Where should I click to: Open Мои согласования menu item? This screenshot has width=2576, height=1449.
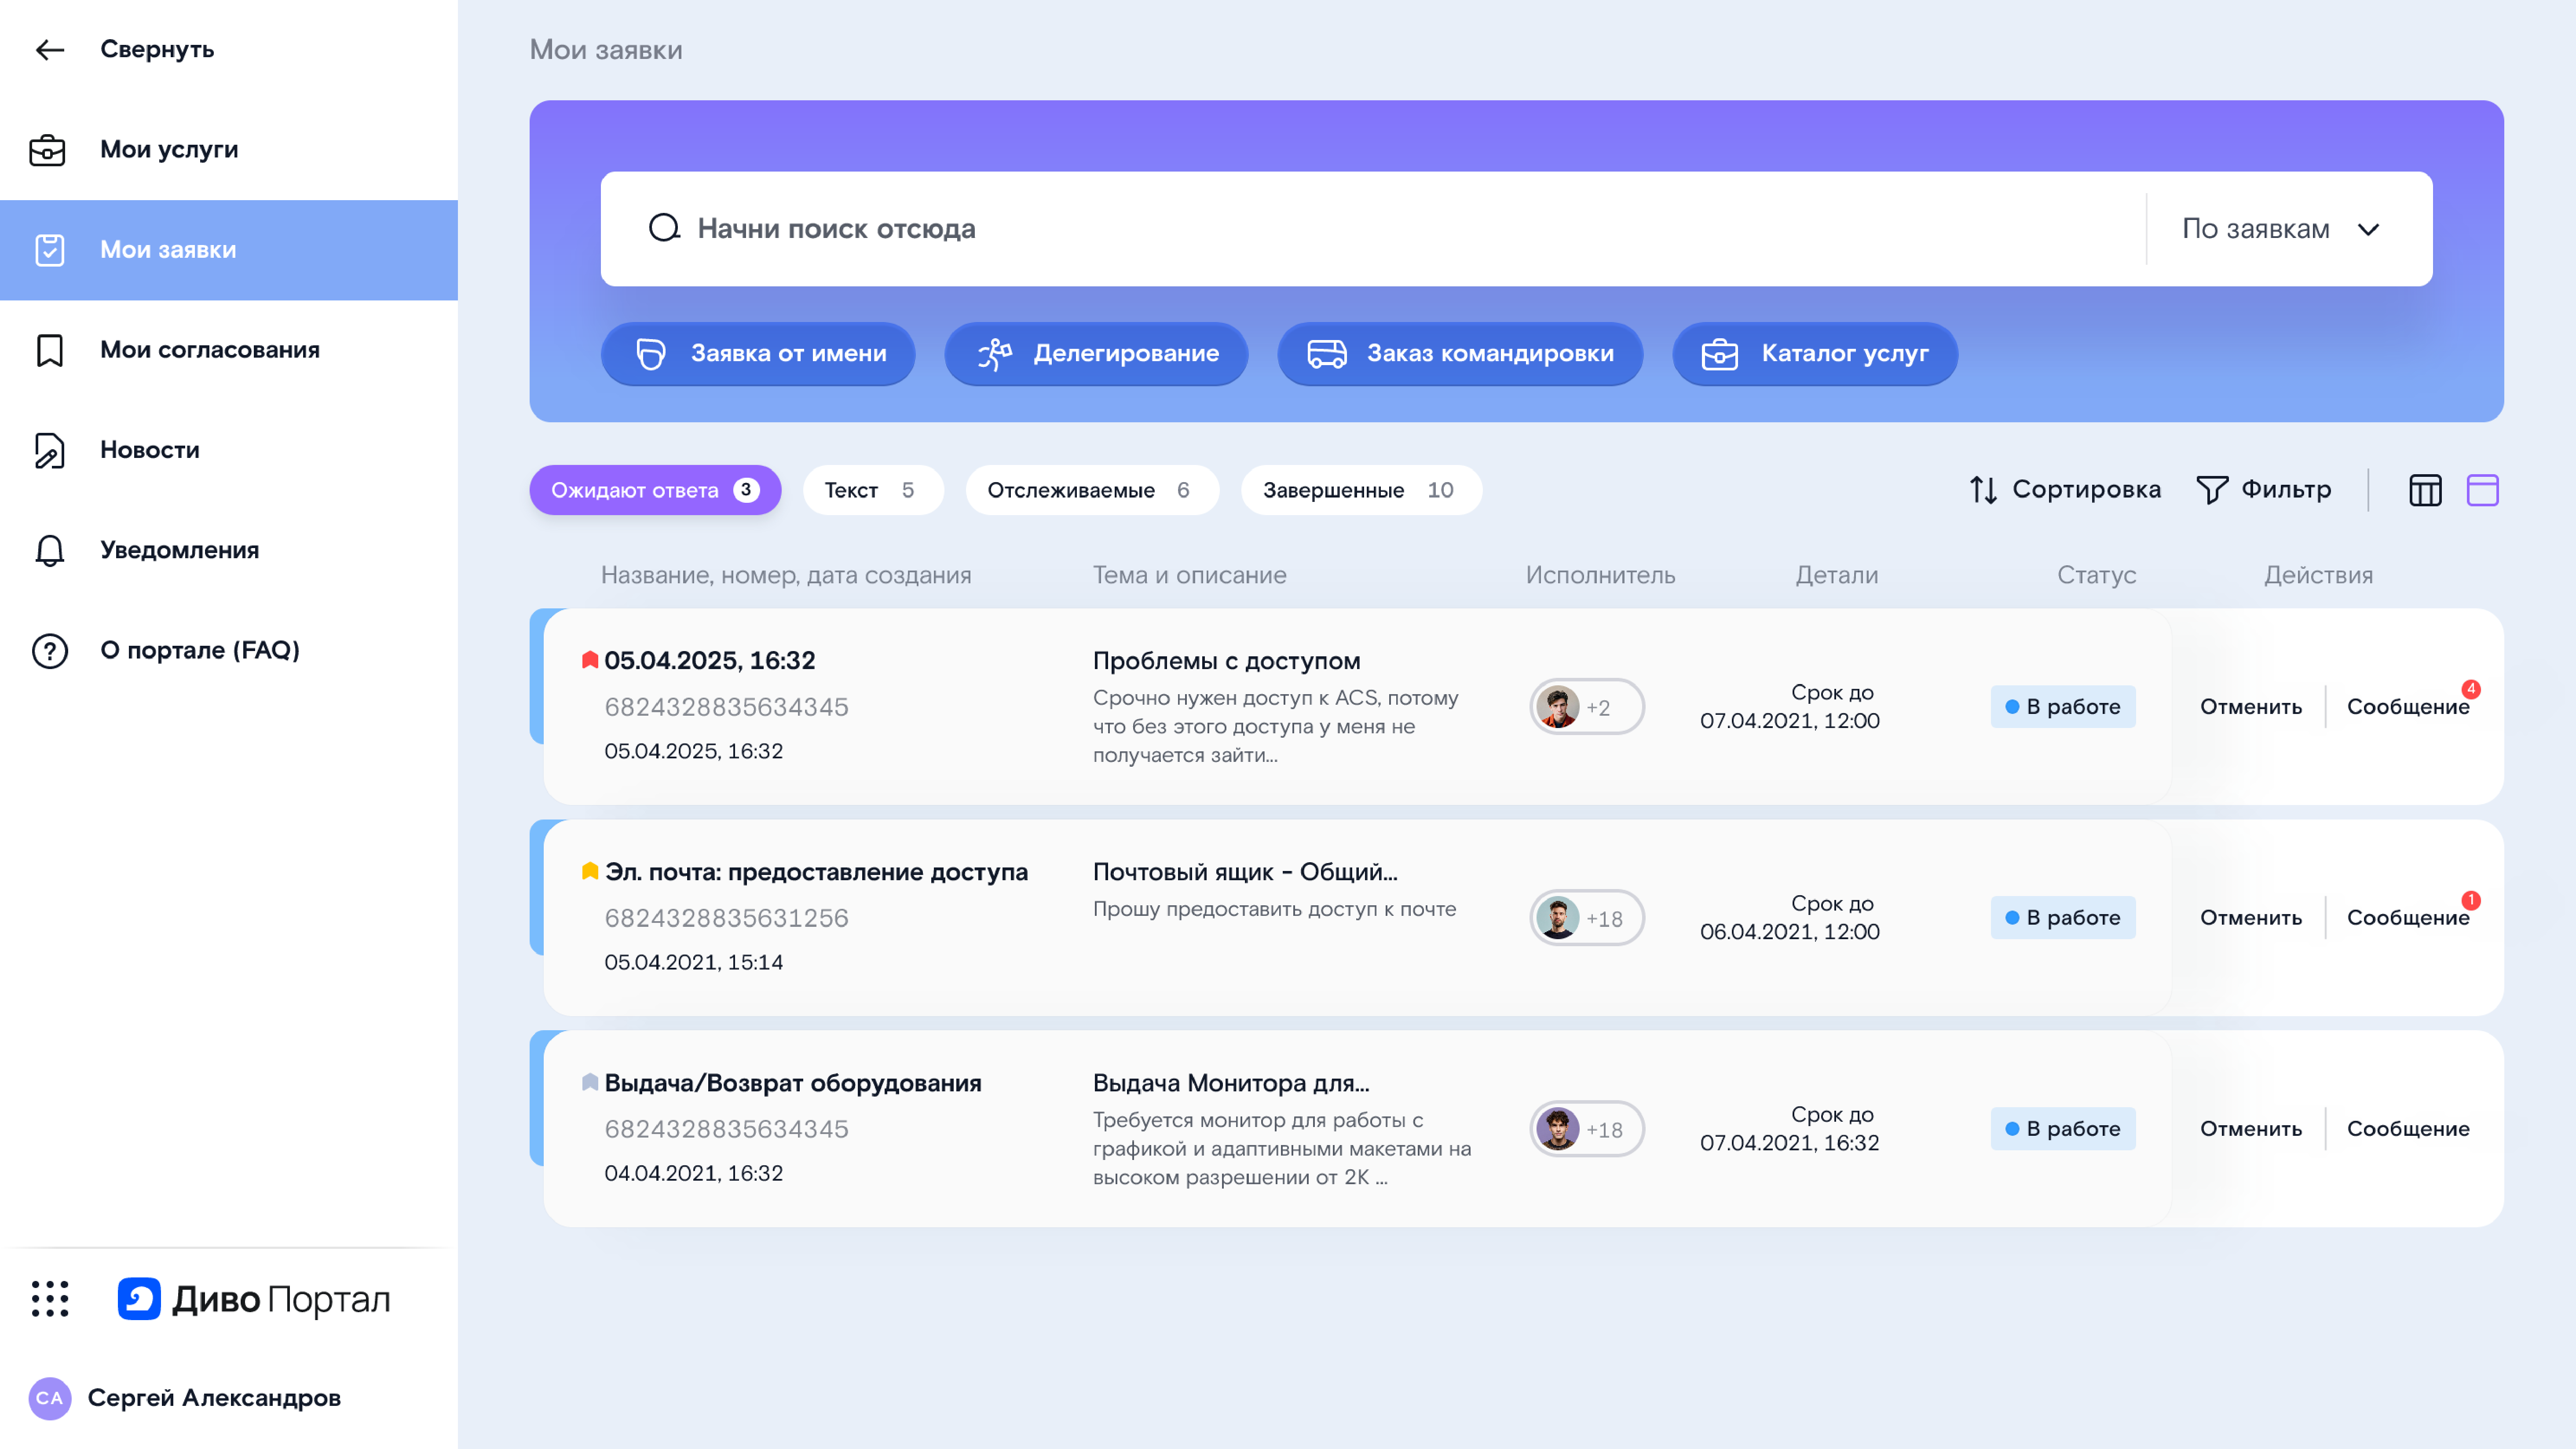pos(229,350)
